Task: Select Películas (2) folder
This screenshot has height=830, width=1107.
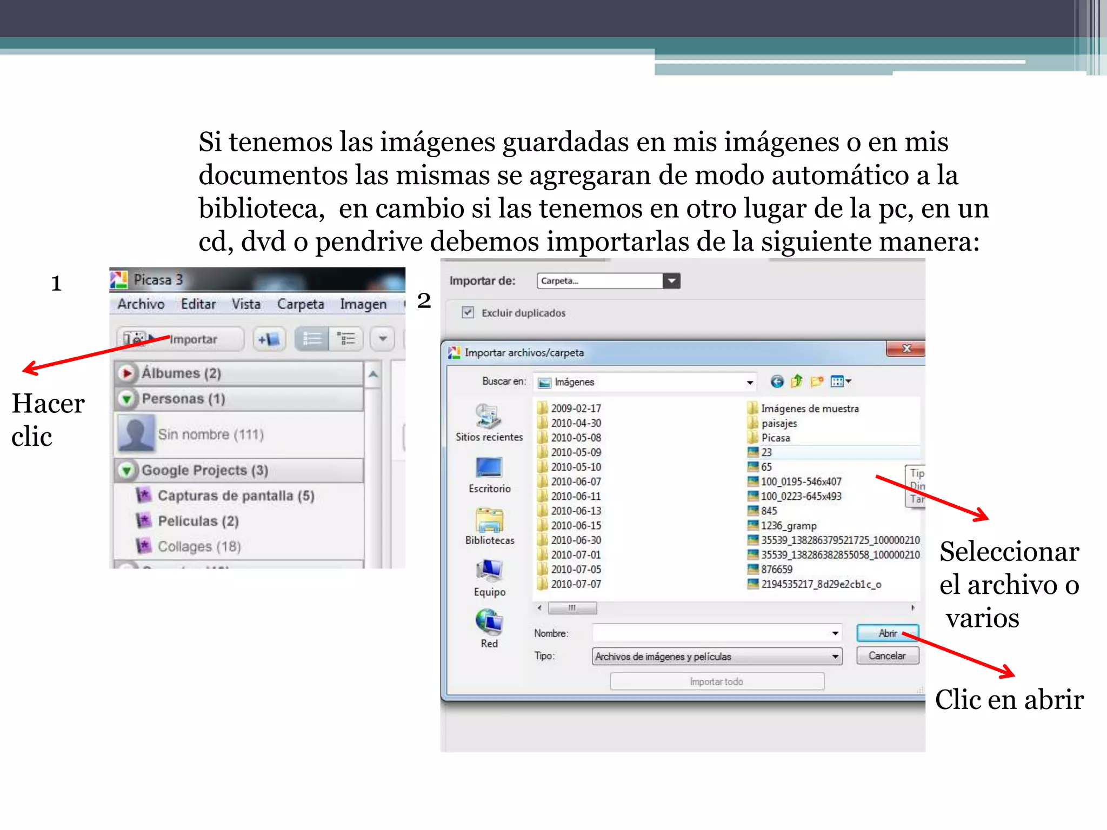Action: coord(198,521)
